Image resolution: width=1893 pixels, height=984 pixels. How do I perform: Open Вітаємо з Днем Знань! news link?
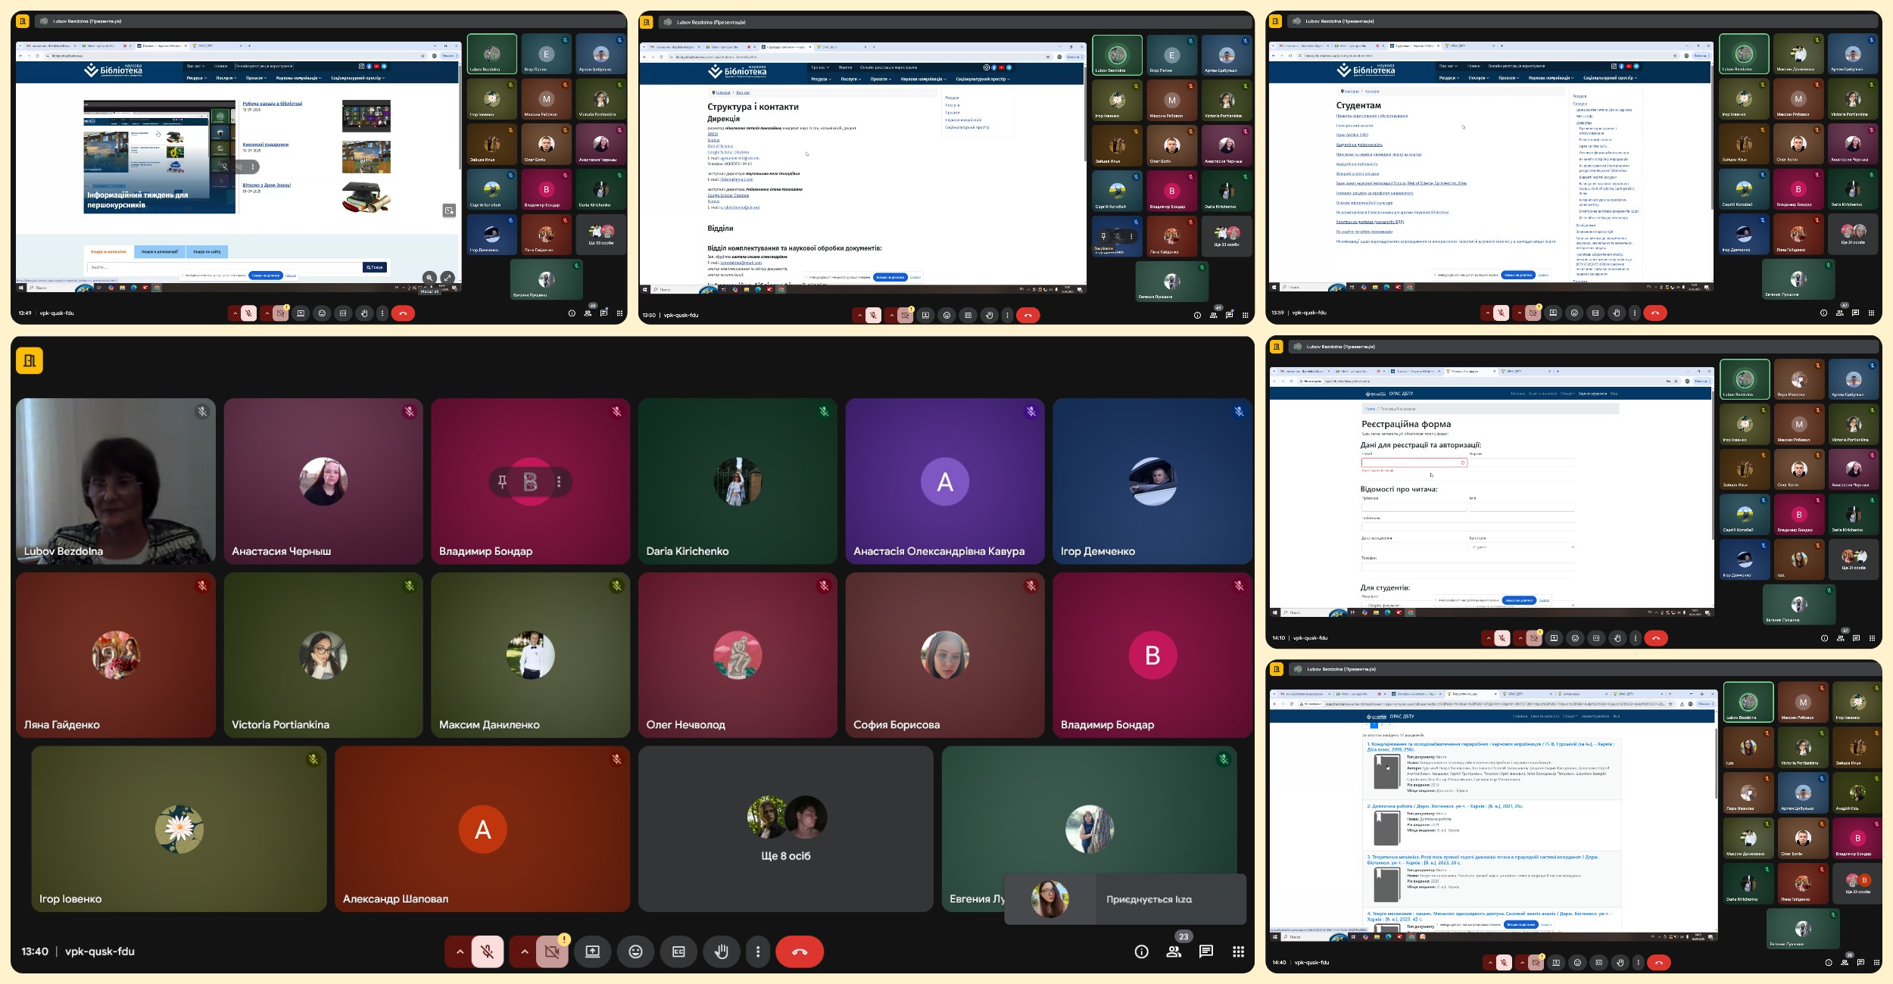click(267, 185)
